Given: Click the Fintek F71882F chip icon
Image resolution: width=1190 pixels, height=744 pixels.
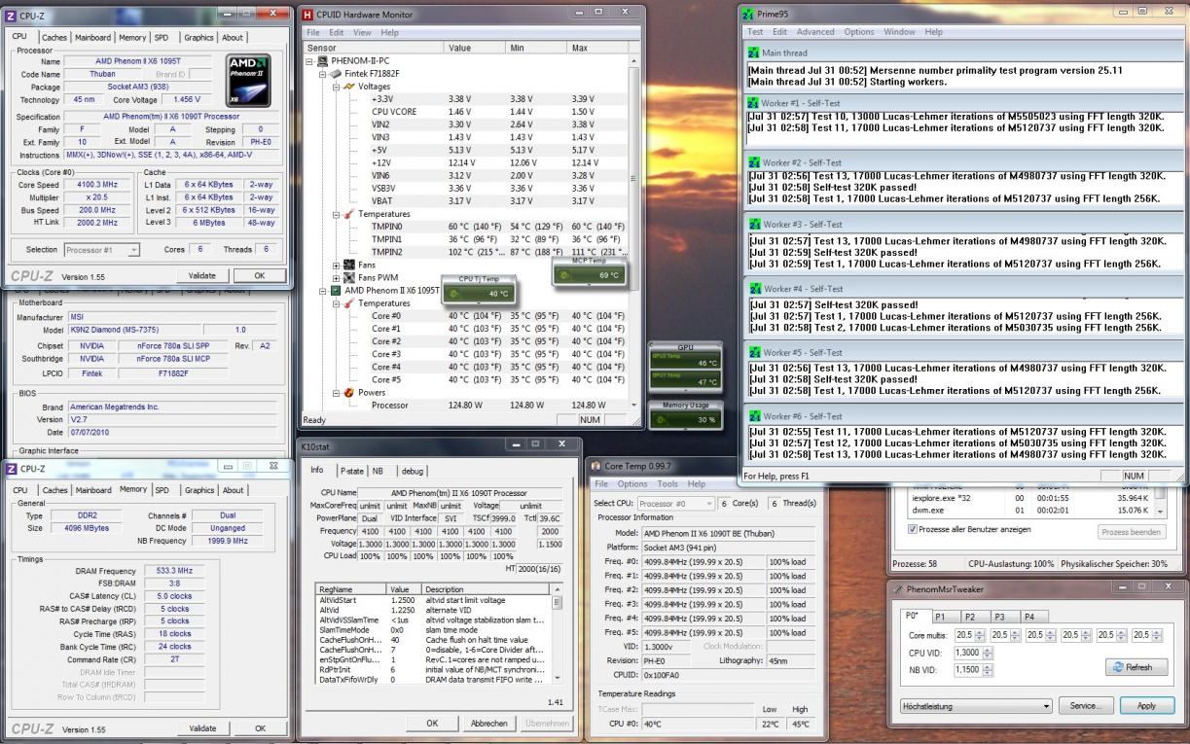Looking at the screenshot, I should [x=336, y=73].
